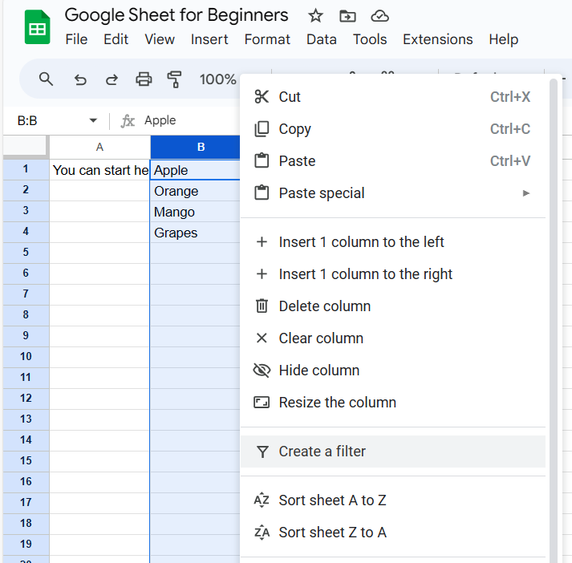
Task: Select column A header
Action: [x=99, y=147]
